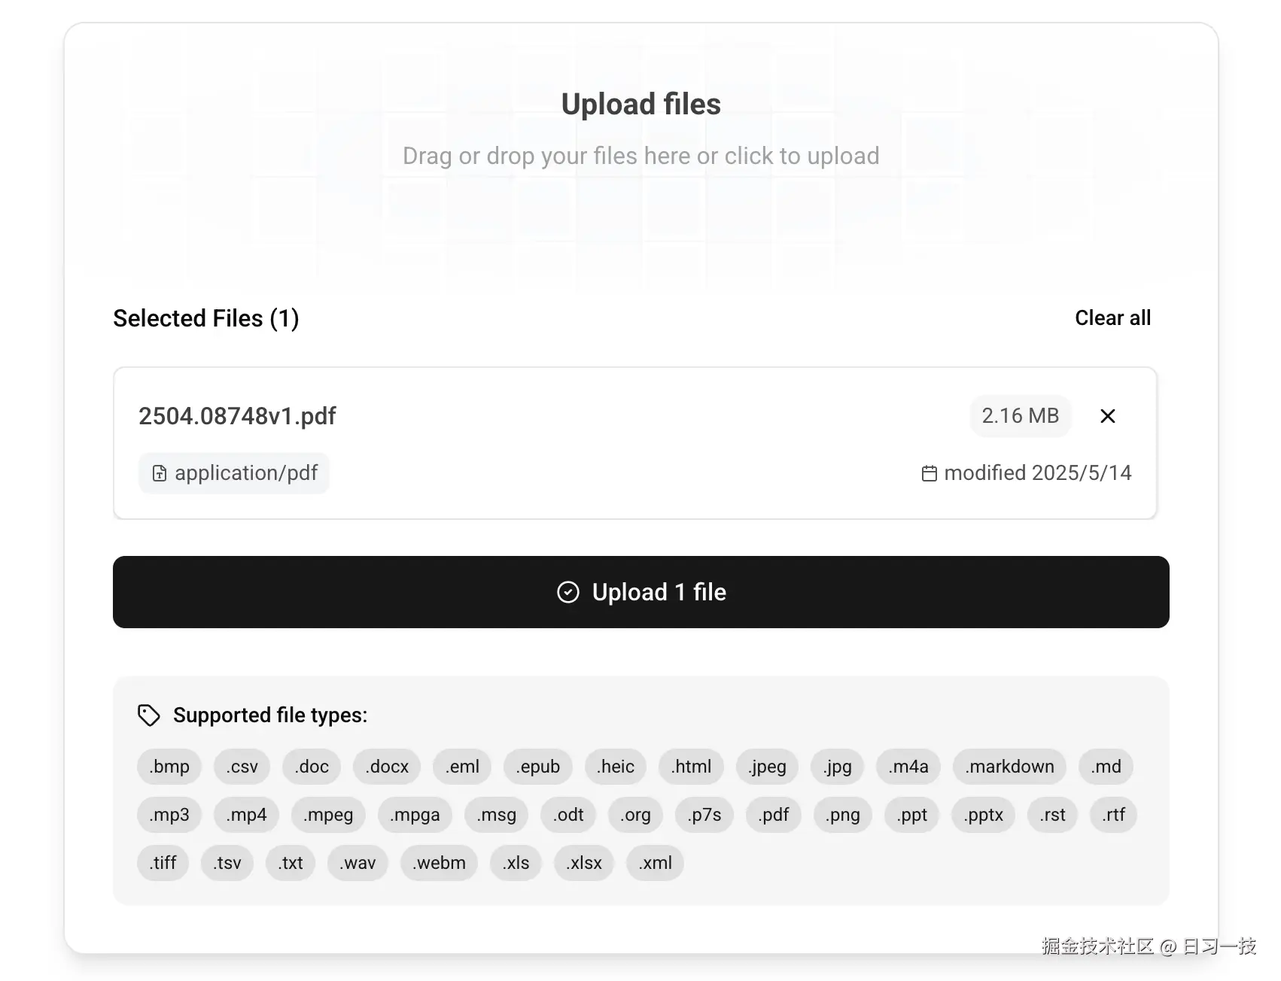The height and width of the screenshot is (981, 1281).
Task: Select the .wav supported file type chip
Action: (x=357, y=863)
